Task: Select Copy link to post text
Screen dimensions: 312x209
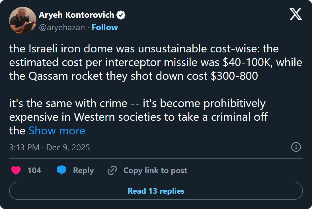Action: [155, 170]
